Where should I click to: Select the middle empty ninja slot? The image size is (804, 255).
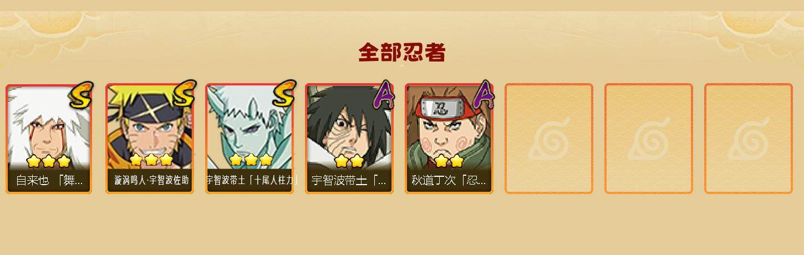click(649, 139)
